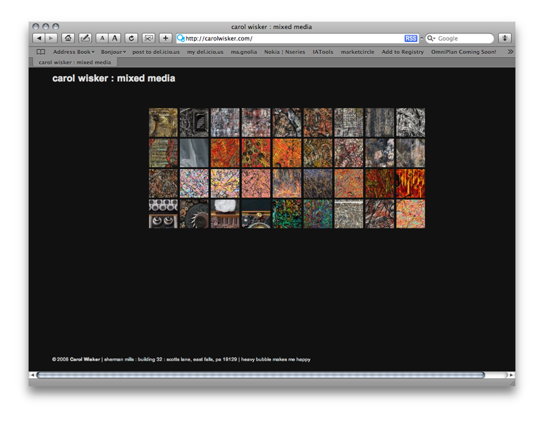Open the bookmarks book icon

pyautogui.click(x=41, y=52)
